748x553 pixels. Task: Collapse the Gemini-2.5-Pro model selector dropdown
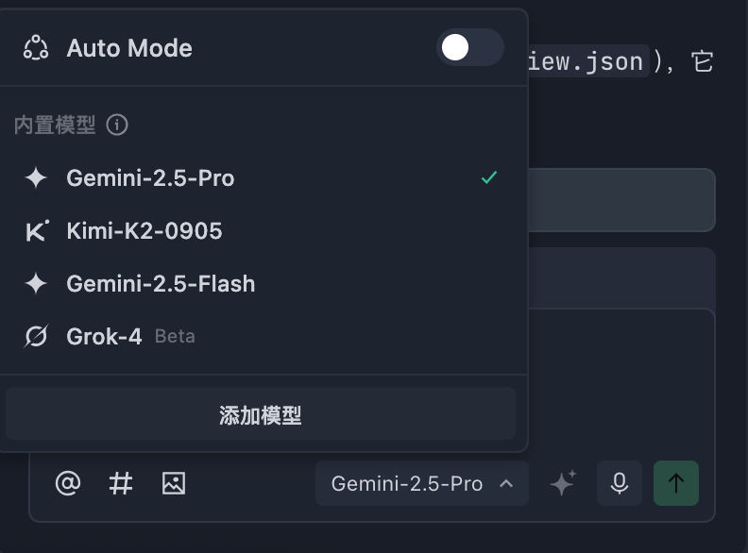coord(421,484)
